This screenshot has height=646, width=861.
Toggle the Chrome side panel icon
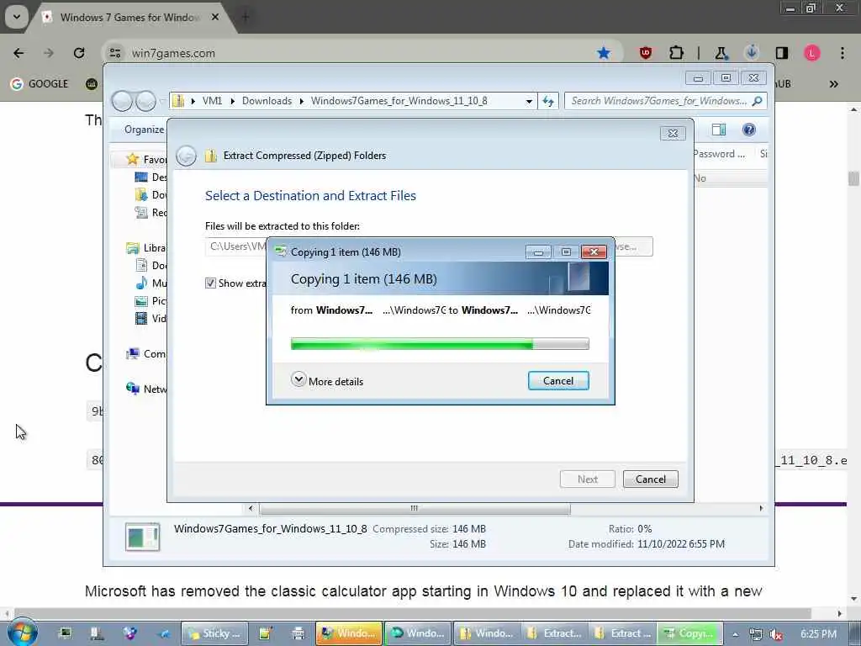781,53
